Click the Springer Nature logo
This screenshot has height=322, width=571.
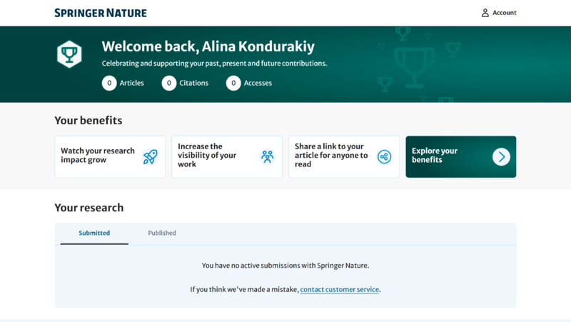point(101,13)
